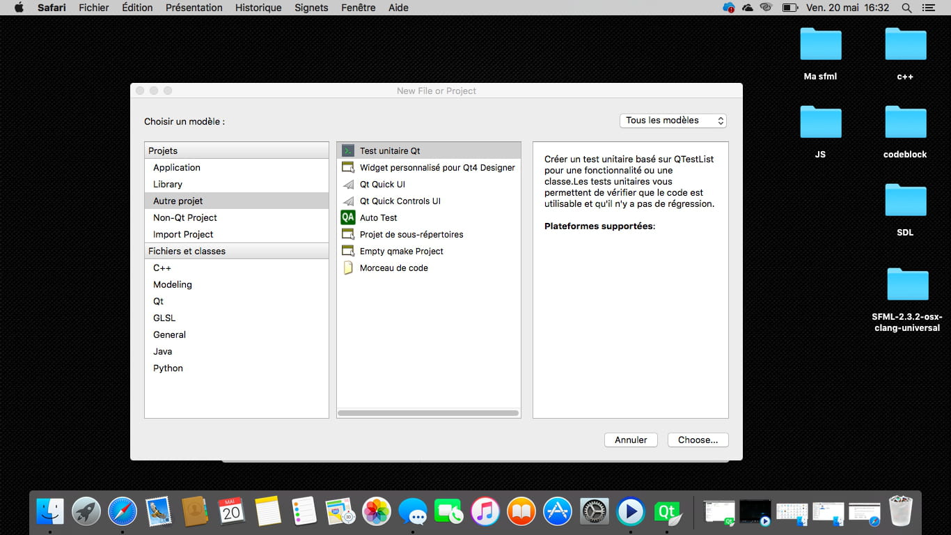
Task: Open the Fichier menu
Action: point(94,8)
